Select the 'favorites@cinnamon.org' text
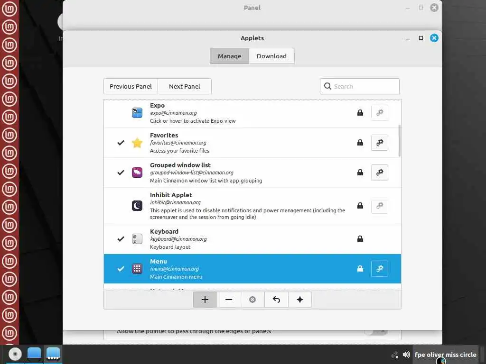The image size is (486, 364). pyautogui.click(x=178, y=143)
